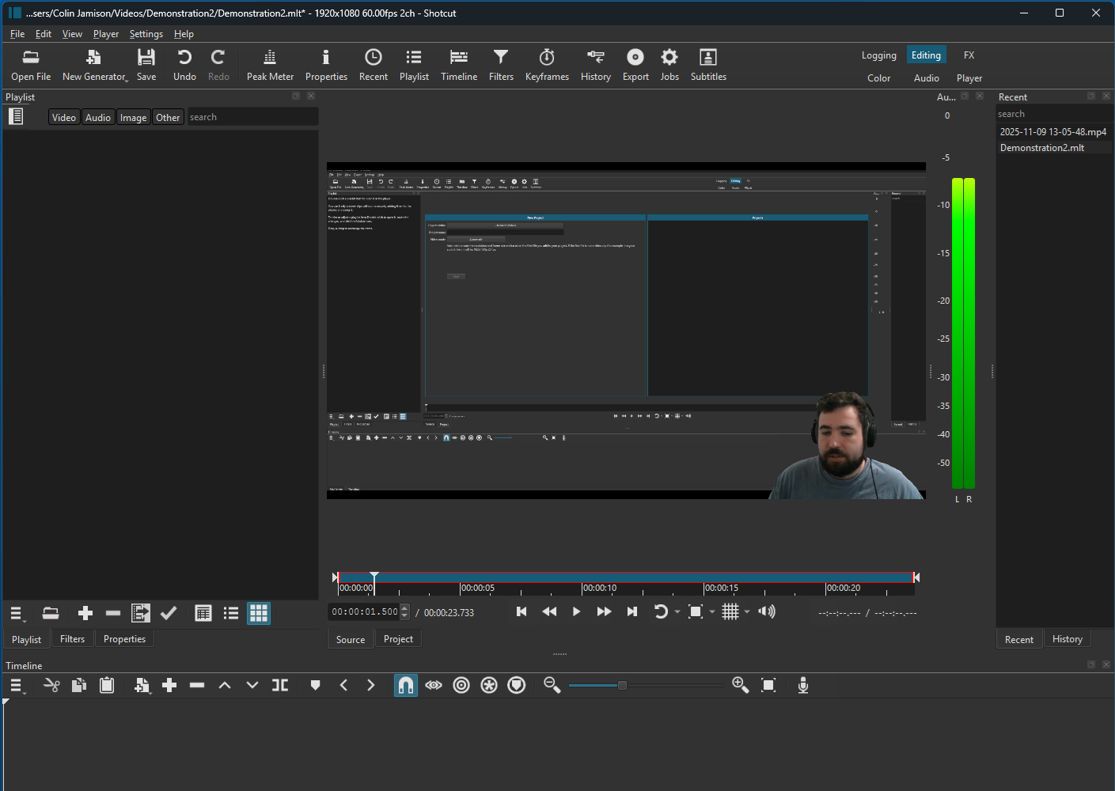The image size is (1115, 791).
Task: Open the Keyframes panel
Action: [547, 63]
